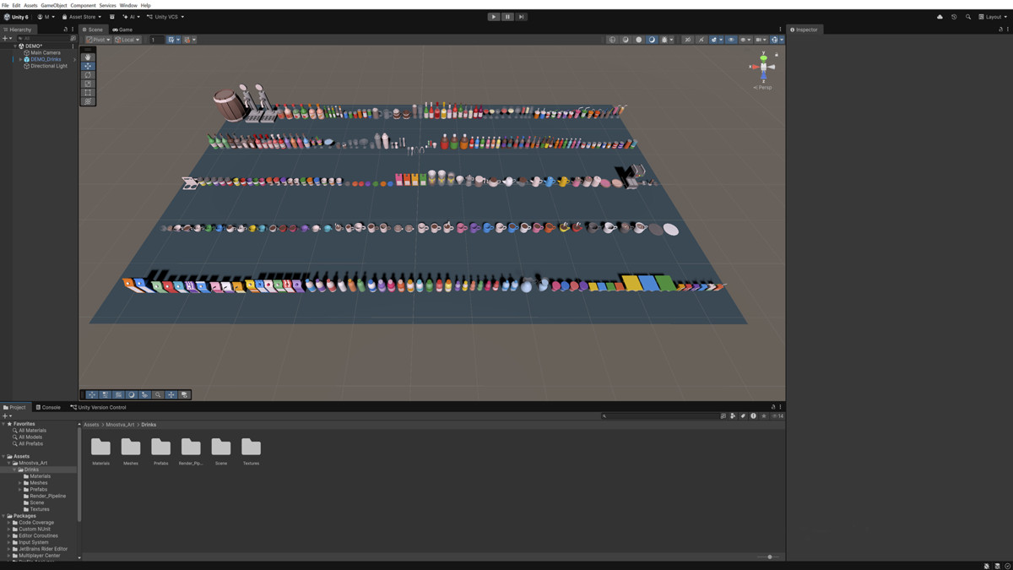Expand the Meshes folder in Project tree
1013x570 pixels.
click(x=20, y=483)
